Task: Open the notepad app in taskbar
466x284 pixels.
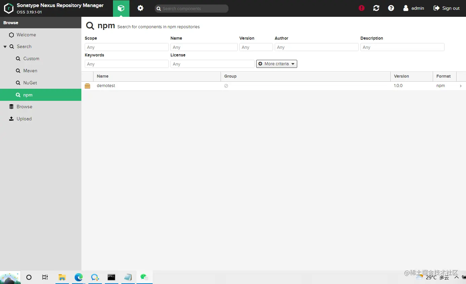Action: [x=128, y=277]
